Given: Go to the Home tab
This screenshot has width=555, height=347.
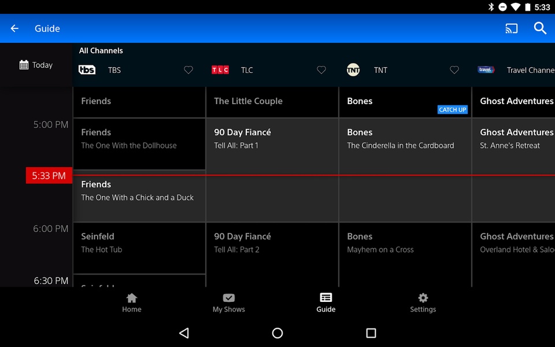Looking at the screenshot, I should pyautogui.click(x=132, y=302).
